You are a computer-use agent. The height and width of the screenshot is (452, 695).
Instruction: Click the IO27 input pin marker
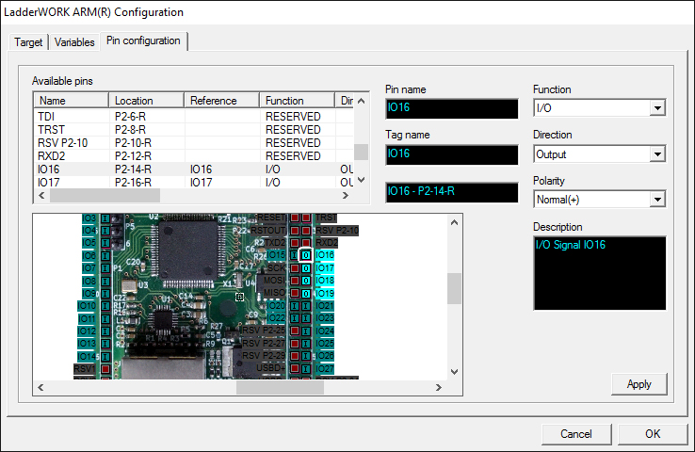(x=306, y=369)
